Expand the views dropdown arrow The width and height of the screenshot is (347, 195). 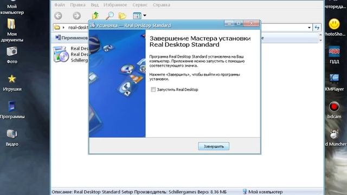click(x=145, y=16)
